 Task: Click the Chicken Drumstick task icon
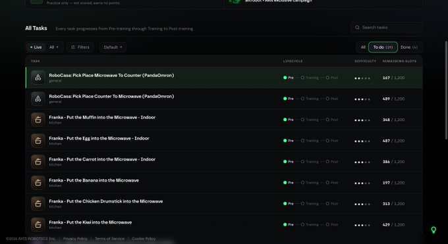[x=38, y=203]
